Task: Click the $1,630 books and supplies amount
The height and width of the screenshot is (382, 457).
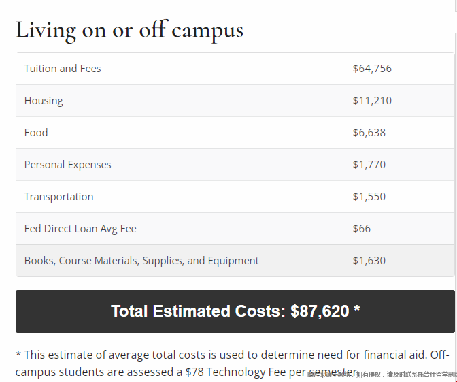Action: tap(369, 261)
